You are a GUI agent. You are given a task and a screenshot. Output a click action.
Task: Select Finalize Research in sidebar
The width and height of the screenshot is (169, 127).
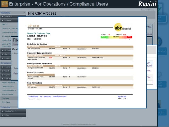(x=9, y=90)
